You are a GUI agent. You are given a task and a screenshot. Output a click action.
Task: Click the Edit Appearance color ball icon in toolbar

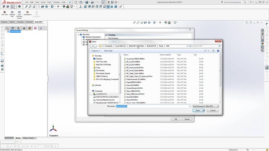point(64,7)
